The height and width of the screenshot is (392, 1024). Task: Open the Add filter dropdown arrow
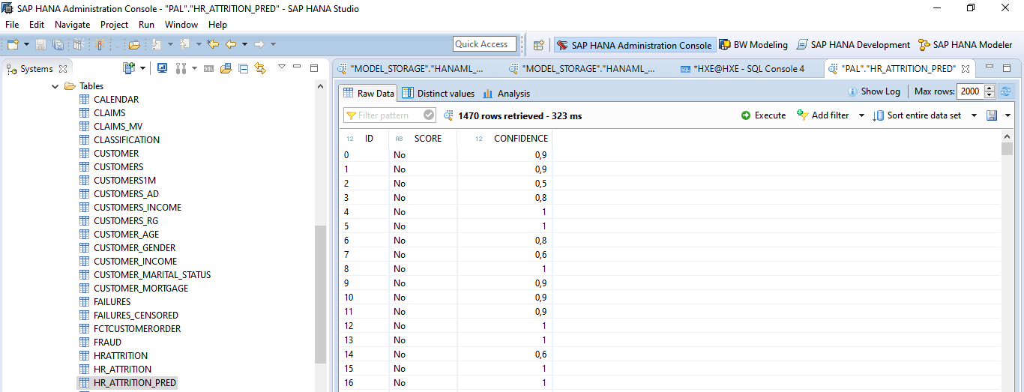861,115
